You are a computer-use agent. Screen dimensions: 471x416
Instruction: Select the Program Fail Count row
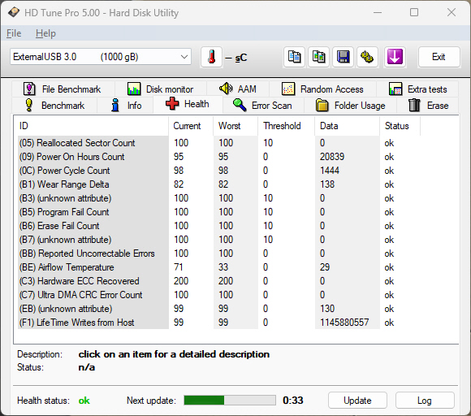click(219, 212)
